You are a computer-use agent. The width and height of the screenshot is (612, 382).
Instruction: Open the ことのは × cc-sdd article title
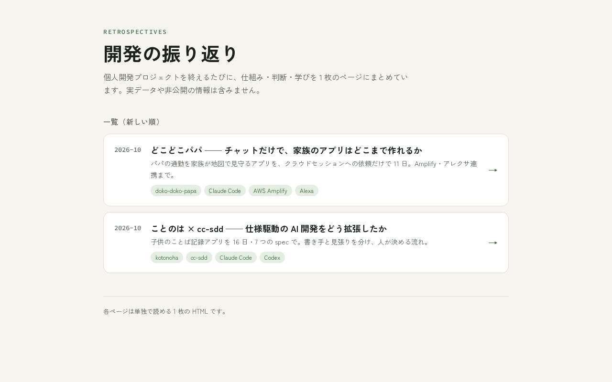pyautogui.click(x=269, y=229)
